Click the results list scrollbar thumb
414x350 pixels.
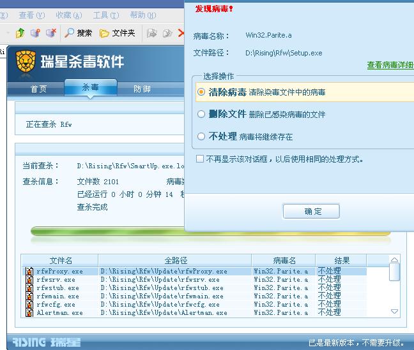(x=394, y=272)
